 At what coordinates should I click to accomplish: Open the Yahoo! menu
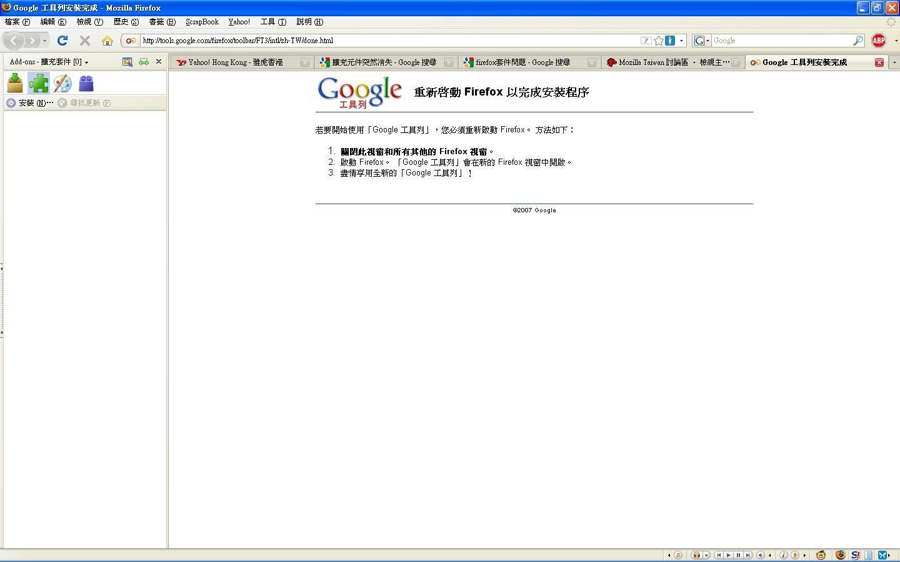click(239, 22)
